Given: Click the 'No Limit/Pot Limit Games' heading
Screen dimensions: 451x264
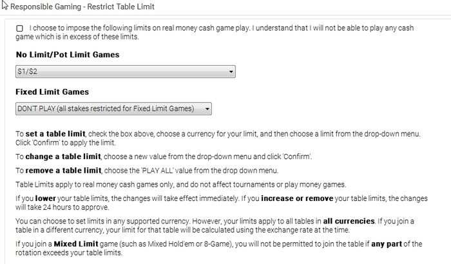Looking at the screenshot, I should click(67, 55).
